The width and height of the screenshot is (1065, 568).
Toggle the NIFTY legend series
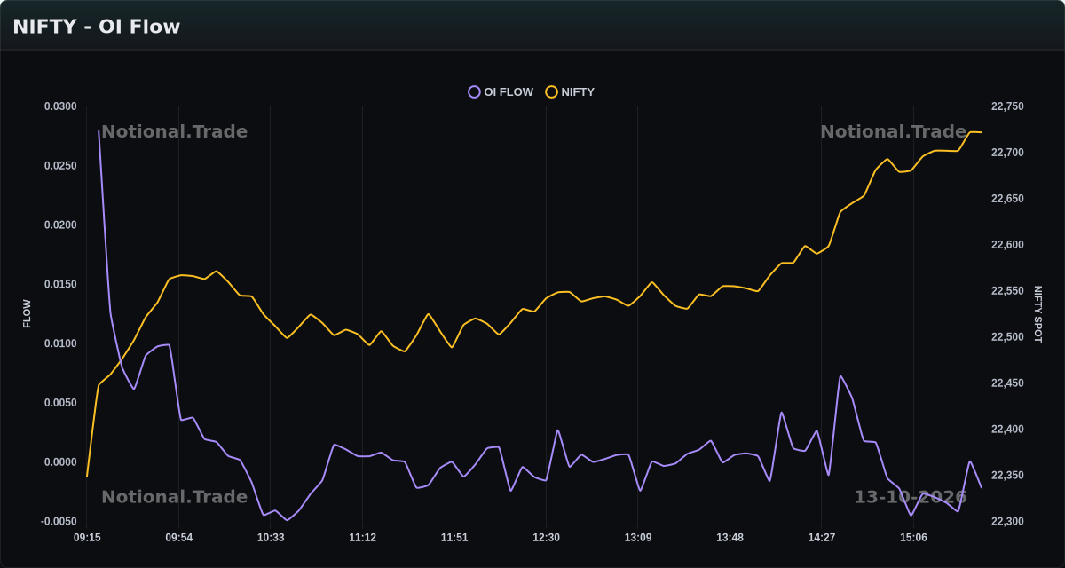pyautogui.click(x=570, y=92)
